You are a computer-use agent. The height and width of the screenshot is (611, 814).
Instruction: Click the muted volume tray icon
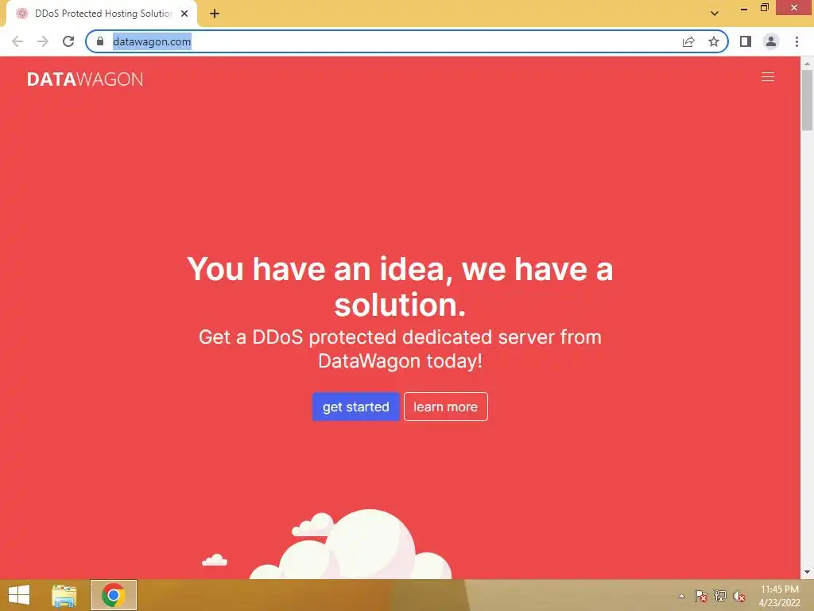pos(739,596)
